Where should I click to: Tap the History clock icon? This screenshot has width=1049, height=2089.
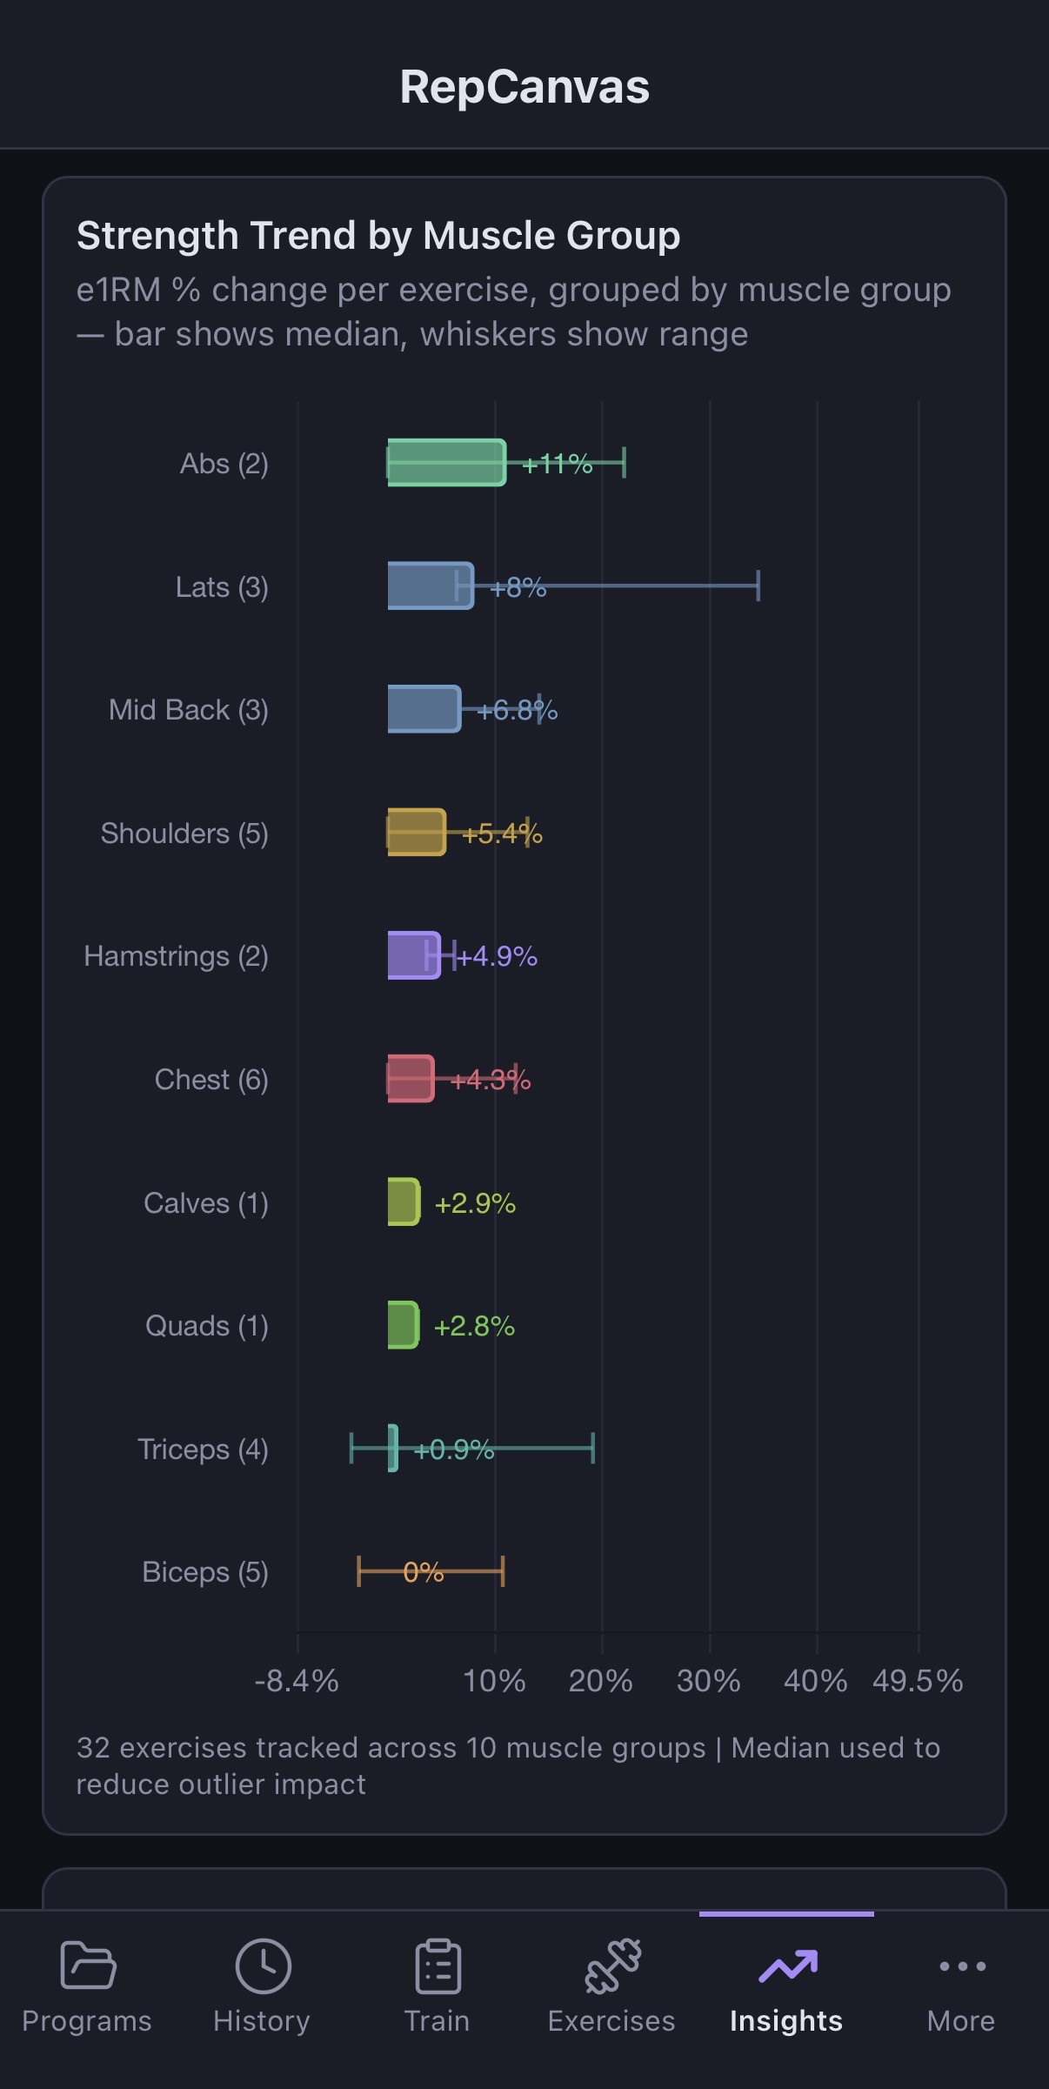click(x=262, y=1966)
